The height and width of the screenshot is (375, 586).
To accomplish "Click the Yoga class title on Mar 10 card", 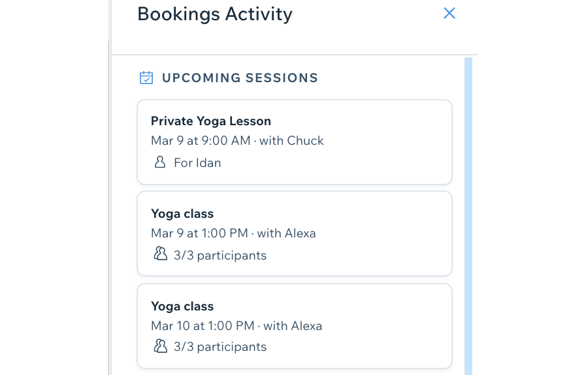I will point(182,307).
